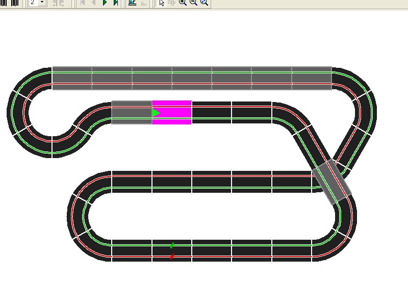408x306 pixels.
Task: Click the greyed-out skip-to-start arrow
Action: tap(82, 3)
